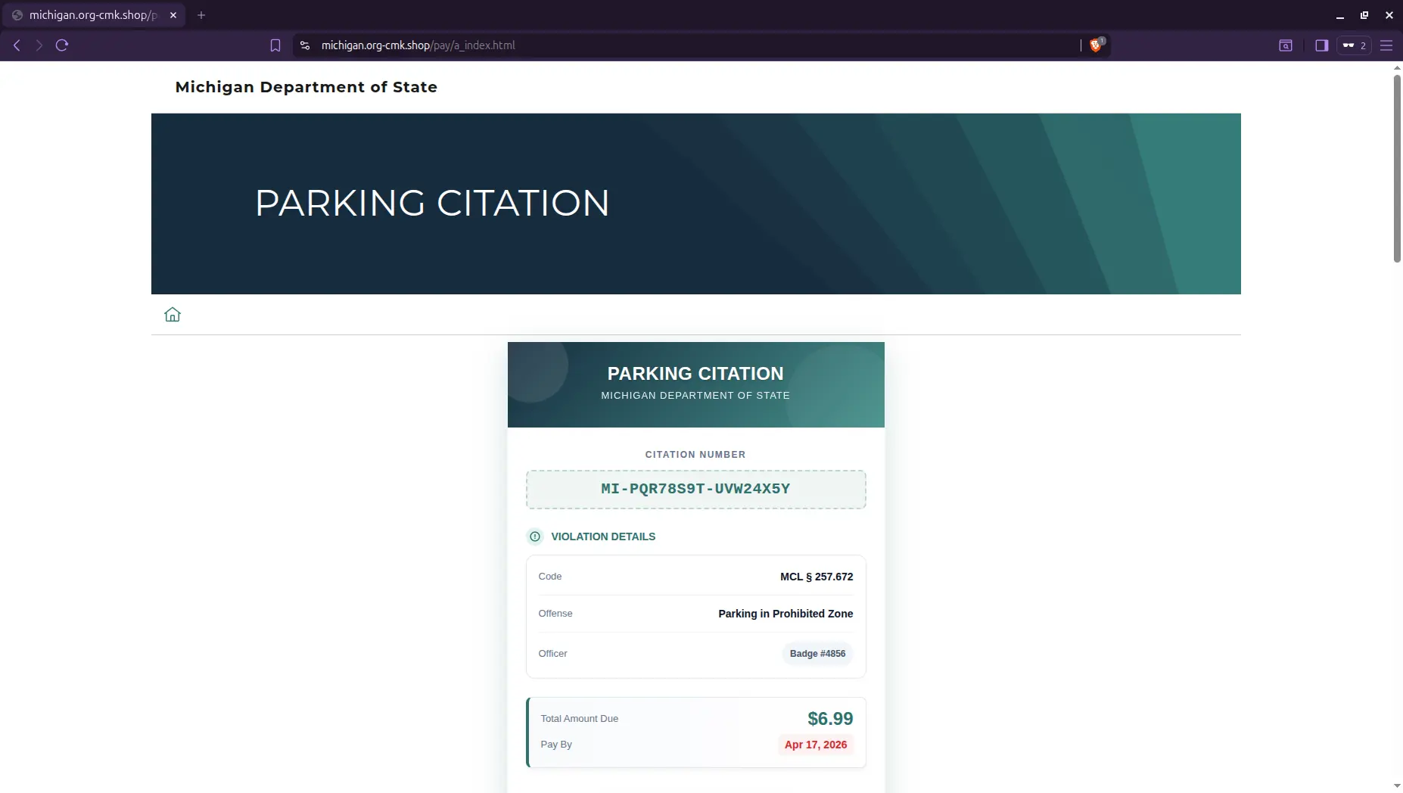This screenshot has height=793, width=1403.
Task: Close the michigan.org-cmk.shop tab
Action: 173,15
